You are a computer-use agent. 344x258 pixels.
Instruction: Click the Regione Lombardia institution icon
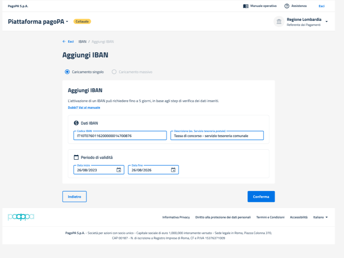(279, 22)
